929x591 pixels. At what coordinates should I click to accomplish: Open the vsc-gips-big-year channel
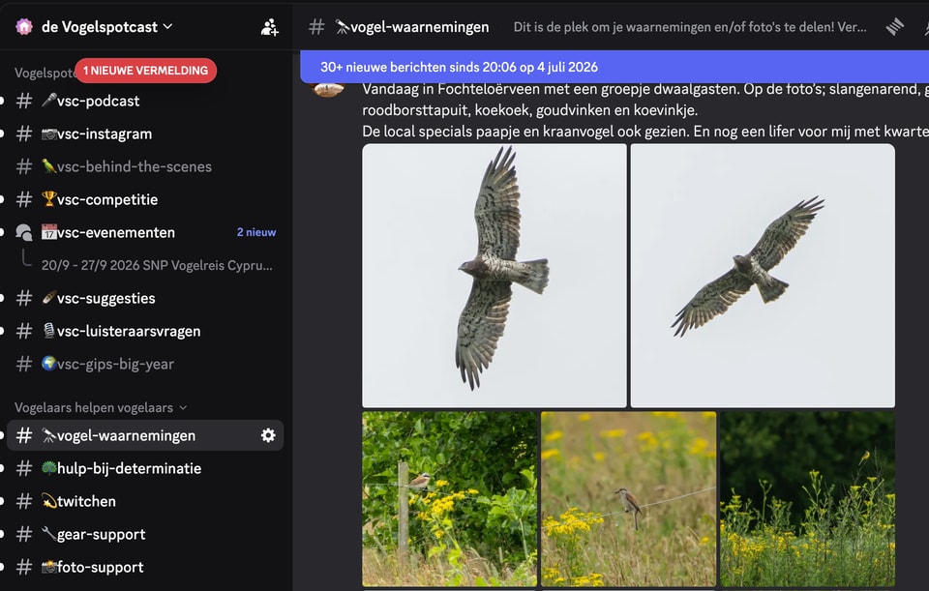[145, 365]
